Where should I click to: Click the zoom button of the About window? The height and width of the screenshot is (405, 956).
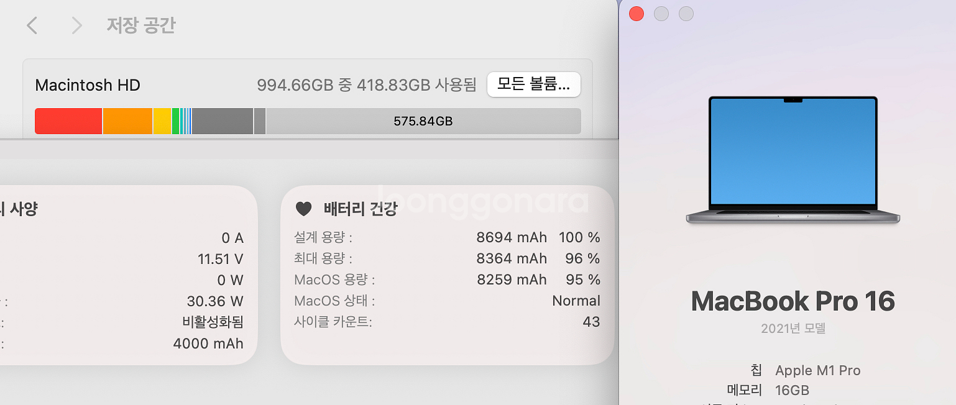[686, 14]
